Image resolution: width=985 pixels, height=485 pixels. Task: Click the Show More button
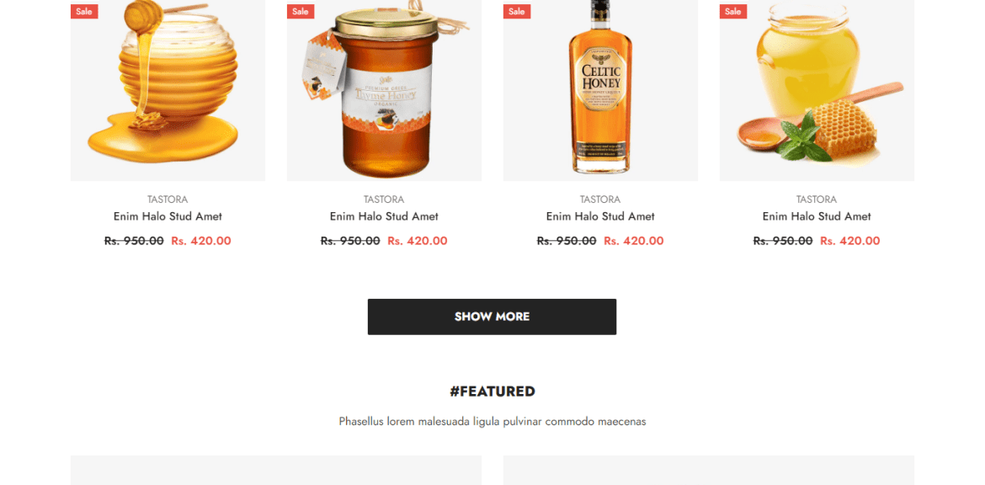[x=492, y=317]
